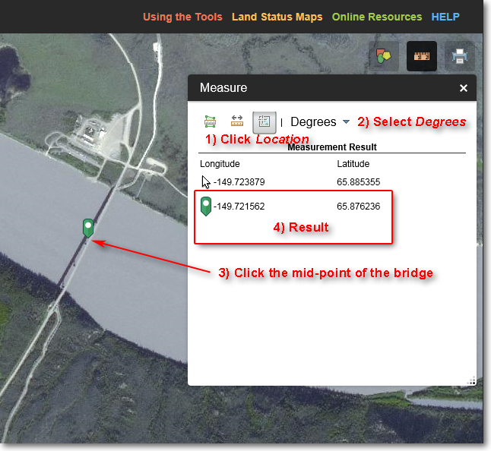This screenshot has width=491, height=451.
Task: Click resize handle of Measure panel
Action: [471, 380]
